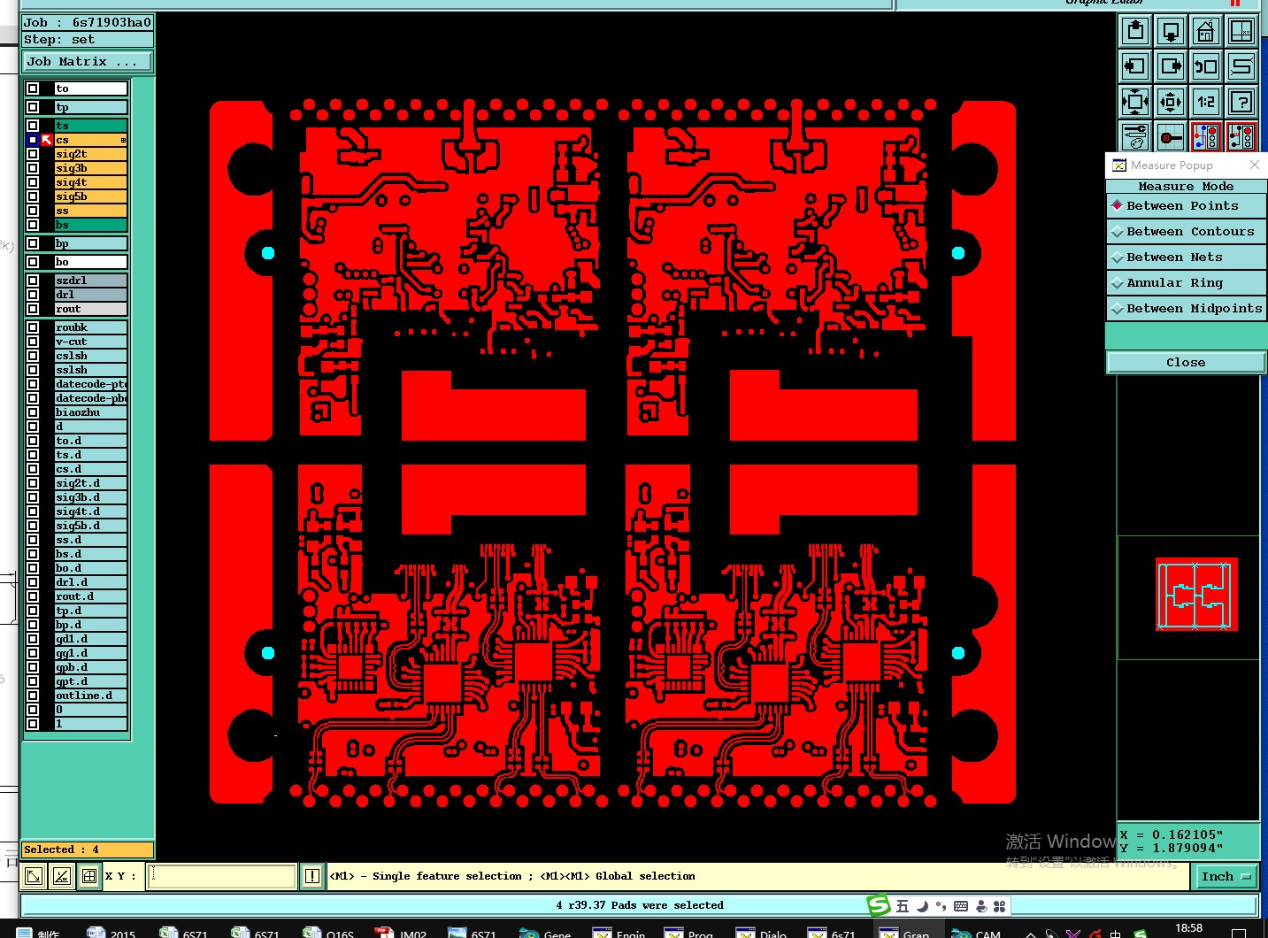Select Between Points measure mode
This screenshot has width=1268, height=938.
1187,205
